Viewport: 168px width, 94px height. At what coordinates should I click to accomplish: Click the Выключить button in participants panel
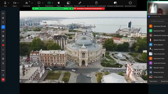(x=164, y=81)
